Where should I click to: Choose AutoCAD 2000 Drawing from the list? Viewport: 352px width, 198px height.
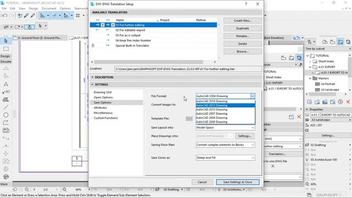tap(226, 122)
